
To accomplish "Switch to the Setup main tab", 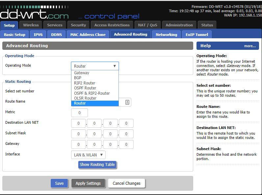I will pos(9,25).
